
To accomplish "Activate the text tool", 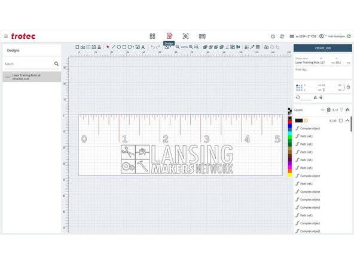I will (x=143, y=47).
